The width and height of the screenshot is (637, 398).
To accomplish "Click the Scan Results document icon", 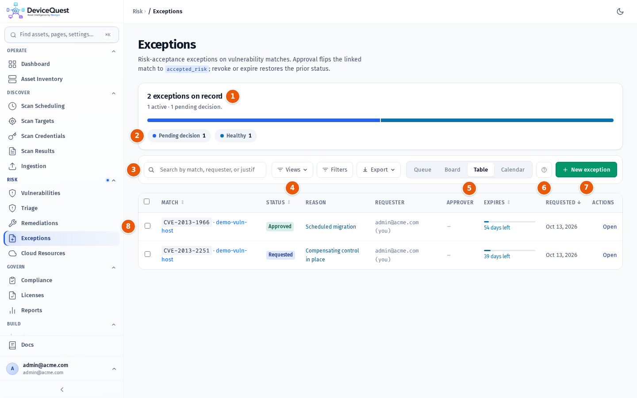I will click(12, 151).
